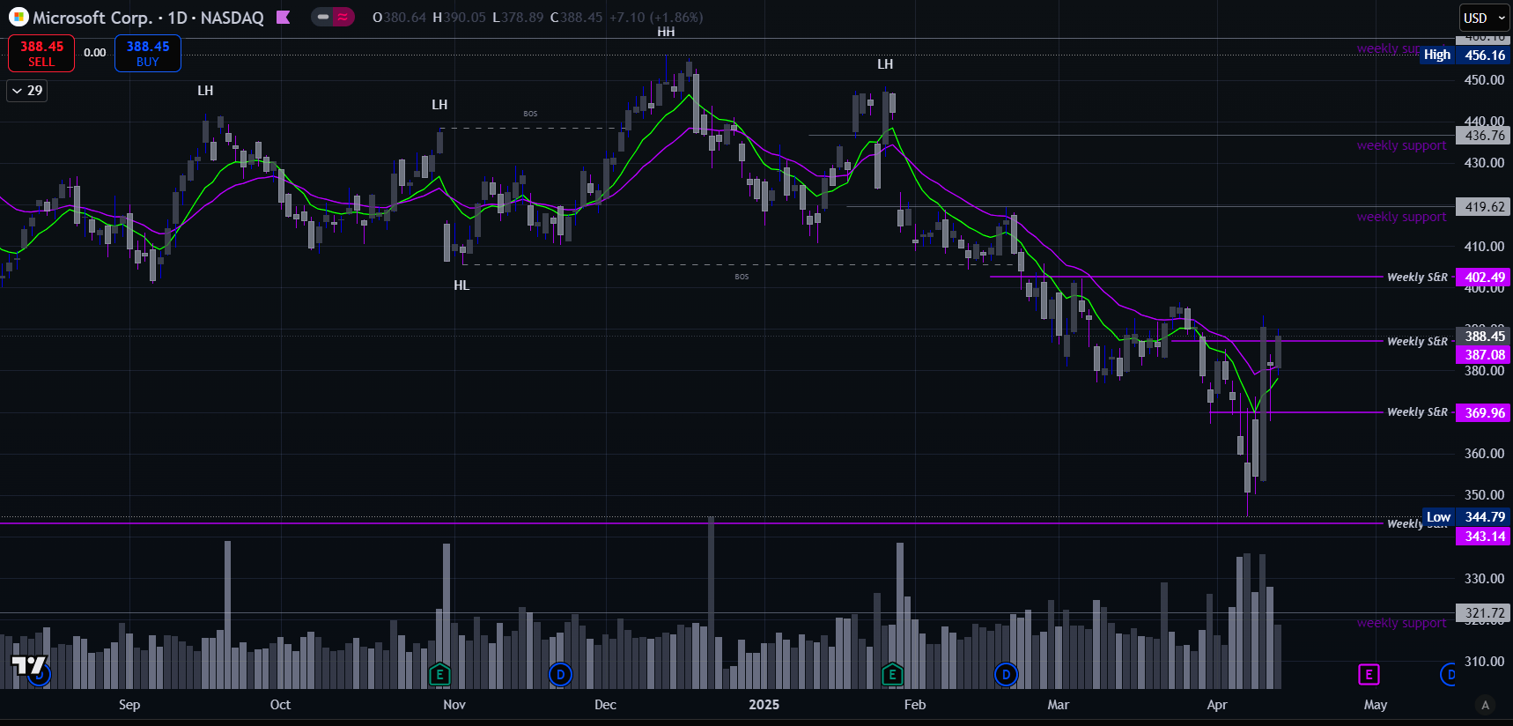Click the current price 388.45 label
This screenshot has width=1513, height=726.
(1484, 337)
